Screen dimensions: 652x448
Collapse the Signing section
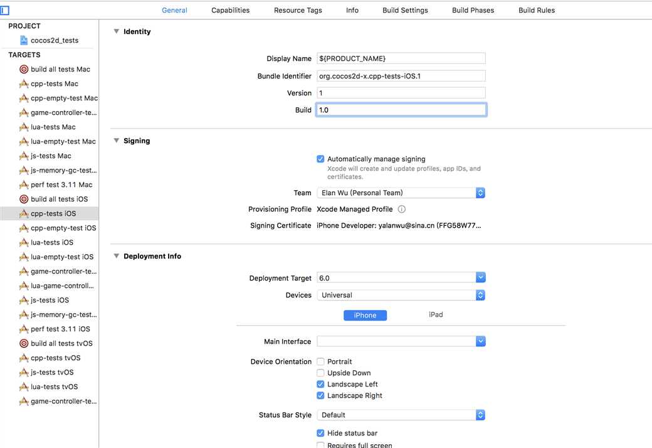(117, 141)
